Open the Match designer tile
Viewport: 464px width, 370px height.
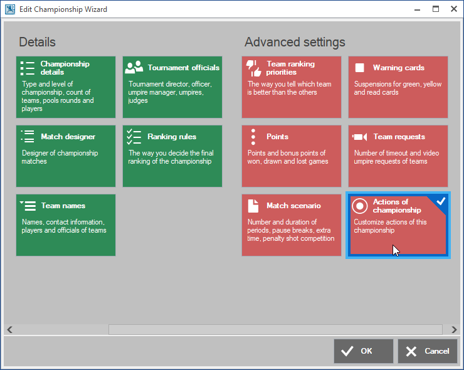(66, 156)
